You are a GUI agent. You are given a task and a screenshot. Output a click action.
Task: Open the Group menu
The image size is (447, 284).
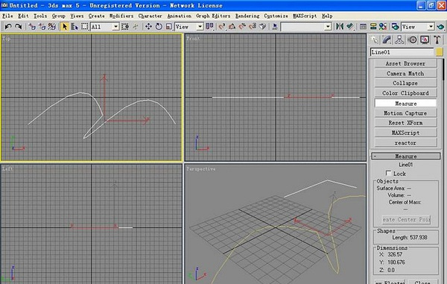tap(58, 16)
